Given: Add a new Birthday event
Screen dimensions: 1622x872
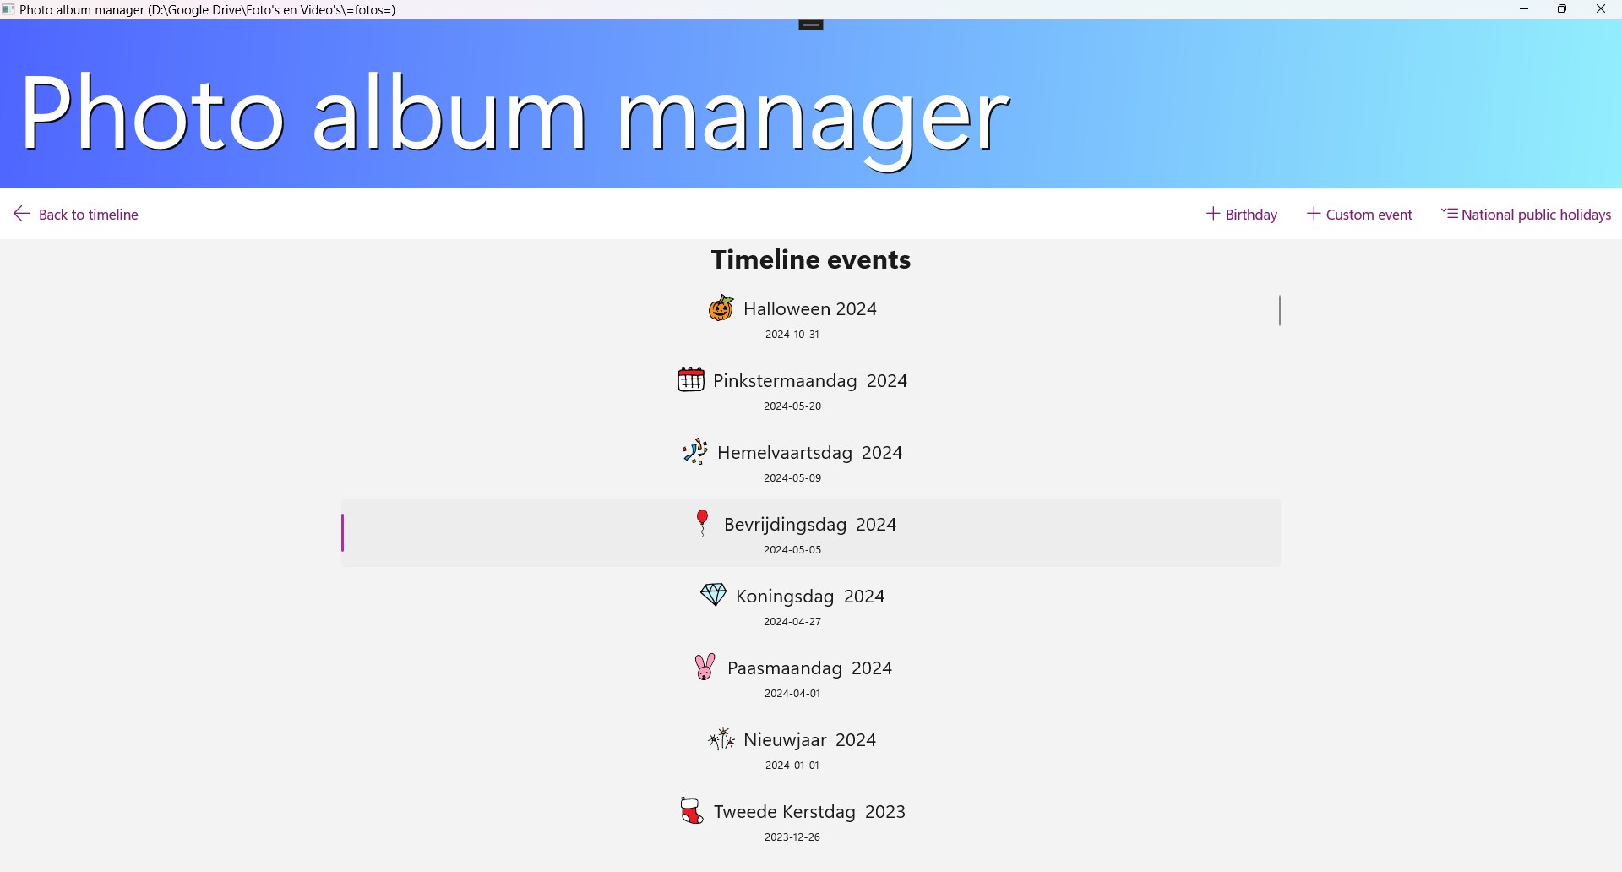Looking at the screenshot, I should [1241, 215].
